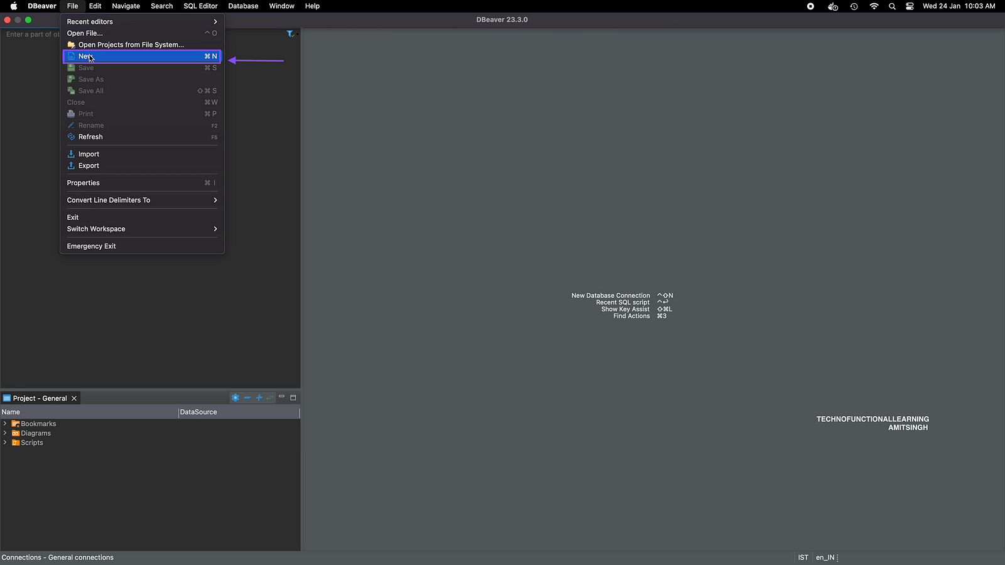
Task: Click the Refresh icon in the File menu
Action: coord(71,137)
